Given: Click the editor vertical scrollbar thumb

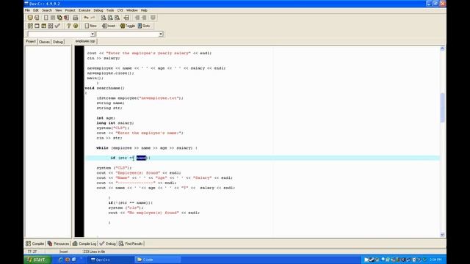Looking at the screenshot, I should 442,108.
